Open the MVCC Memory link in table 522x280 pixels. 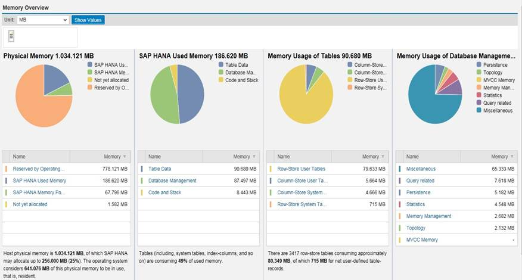pyautogui.click(x=422, y=239)
